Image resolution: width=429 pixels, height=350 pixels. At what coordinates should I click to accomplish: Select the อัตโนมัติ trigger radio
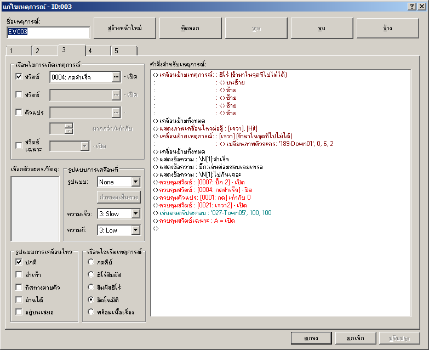91,300
